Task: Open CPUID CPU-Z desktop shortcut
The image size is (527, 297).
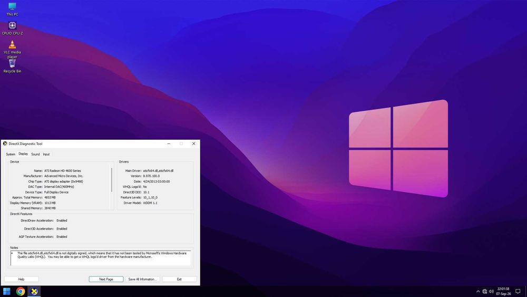Action: pyautogui.click(x=12, y=28)
